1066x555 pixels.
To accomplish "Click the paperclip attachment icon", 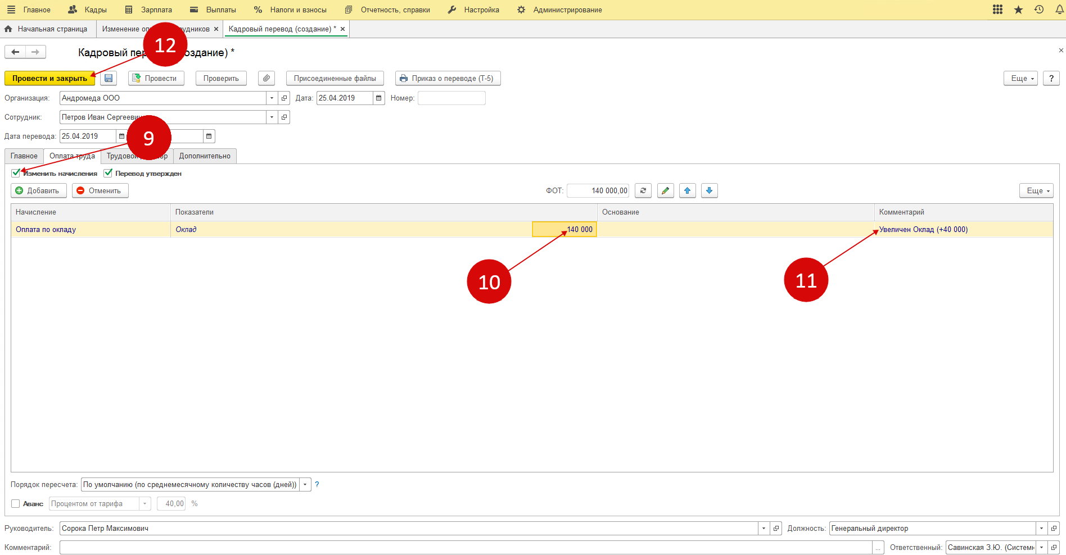I will pyautogui.click(x=266, y=78).
